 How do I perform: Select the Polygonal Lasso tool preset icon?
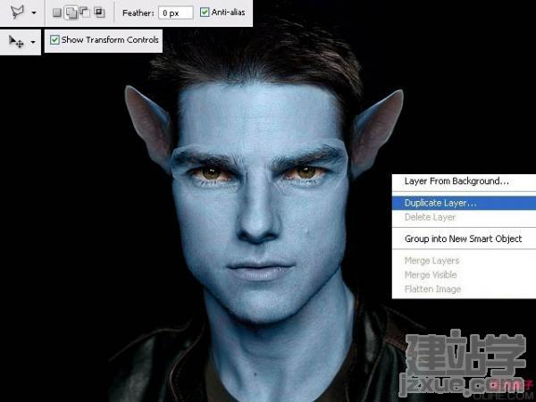(x=17, y=12)
